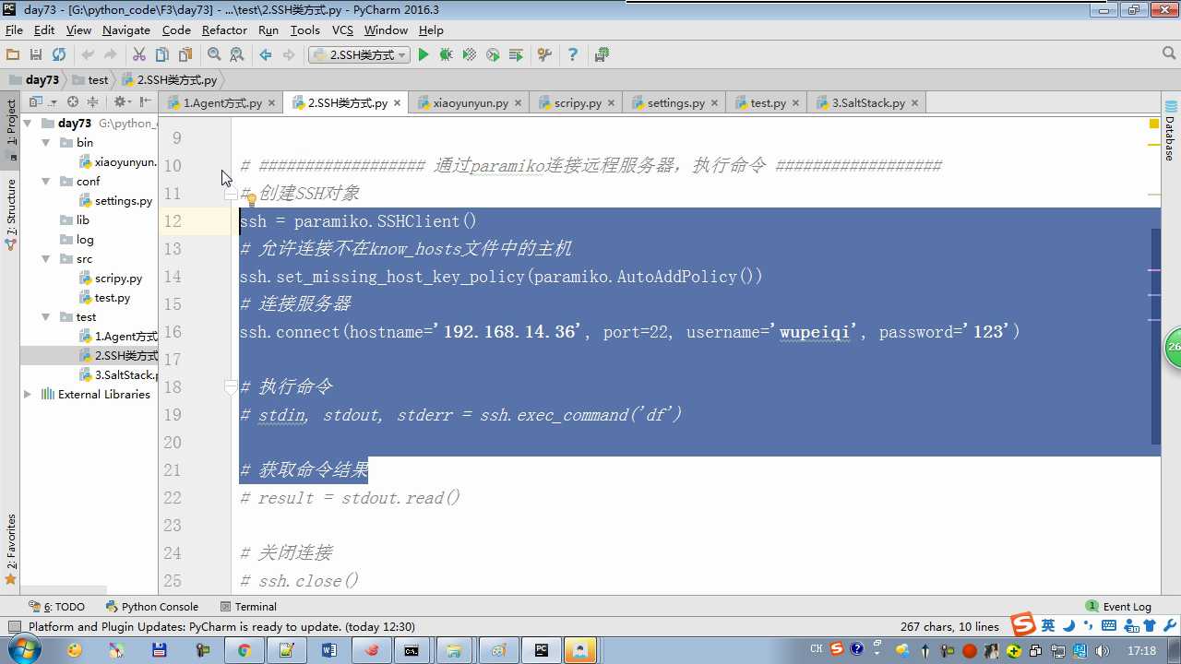Switch to the 1.Agent方式.py tab
The image size is (1181, 664).
221,103
